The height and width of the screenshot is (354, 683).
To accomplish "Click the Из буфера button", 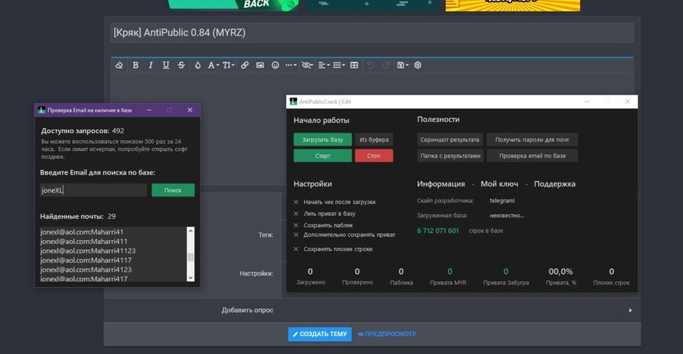I will [374, 139].
